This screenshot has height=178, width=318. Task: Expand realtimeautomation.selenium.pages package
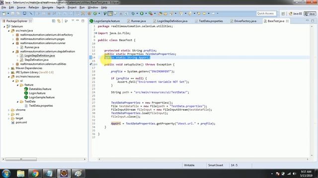pyautogui.click(x=13, y=39)
